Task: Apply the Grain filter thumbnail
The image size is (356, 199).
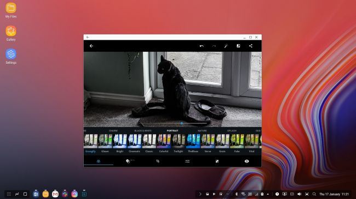Action: (x=222, y=141)
